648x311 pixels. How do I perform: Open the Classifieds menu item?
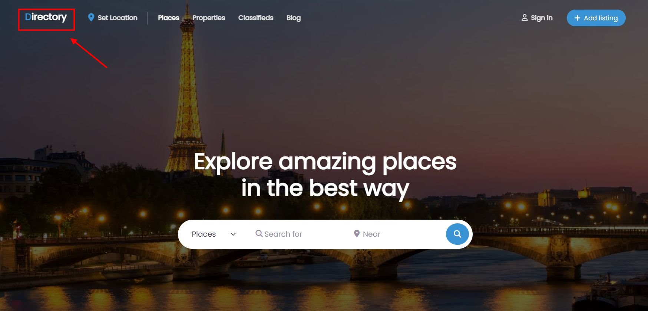tap(256, 18)
